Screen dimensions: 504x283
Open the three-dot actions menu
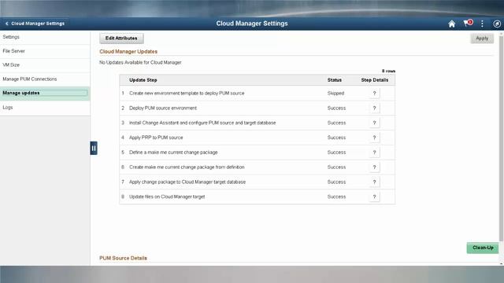tap(482, 24)
